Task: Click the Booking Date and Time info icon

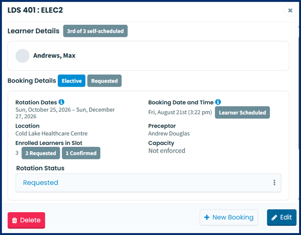Action: [218, 102]
